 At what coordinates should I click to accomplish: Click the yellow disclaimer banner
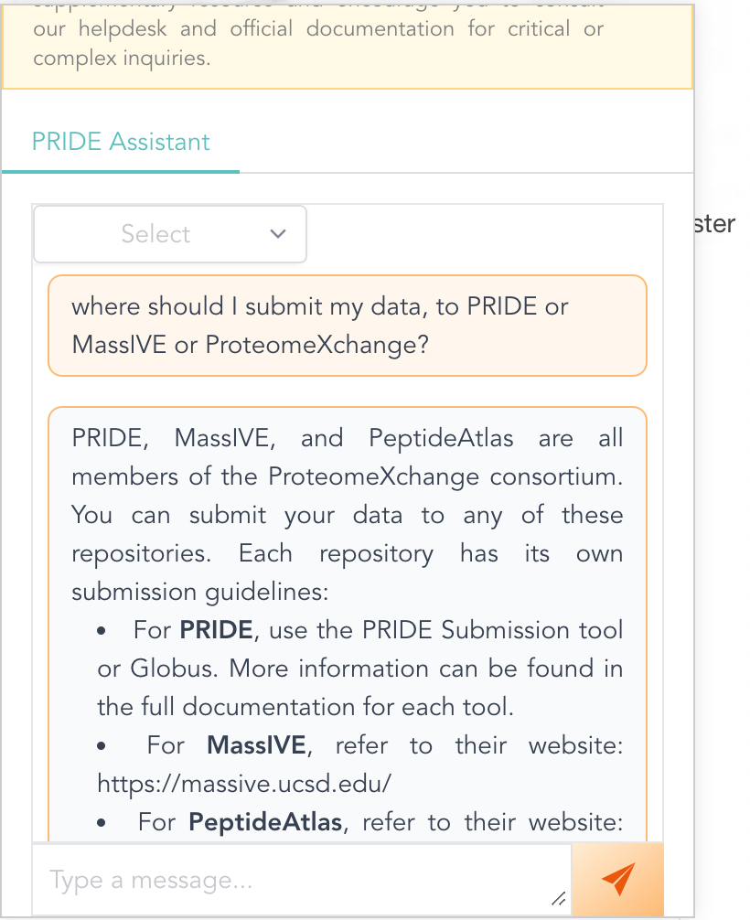[x=347, y=46]
